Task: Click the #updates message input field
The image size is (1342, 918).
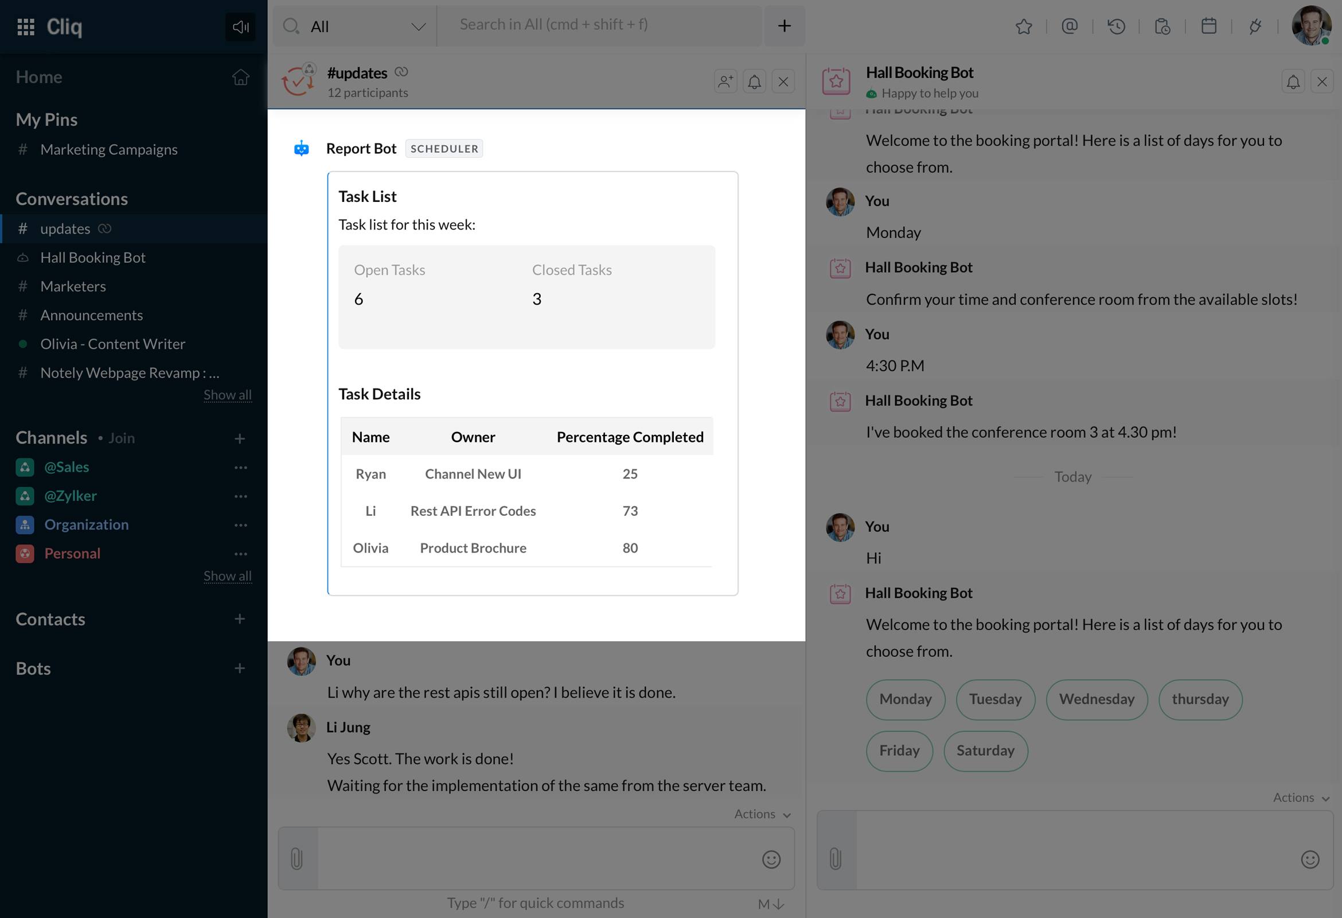Action: [x=537, y=858]
